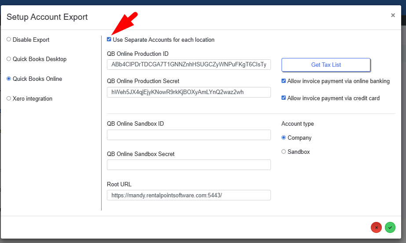This screenshot has width=406, height=243.
Task: Click the QB Online Production Secret label
Action: click(143, 81)
